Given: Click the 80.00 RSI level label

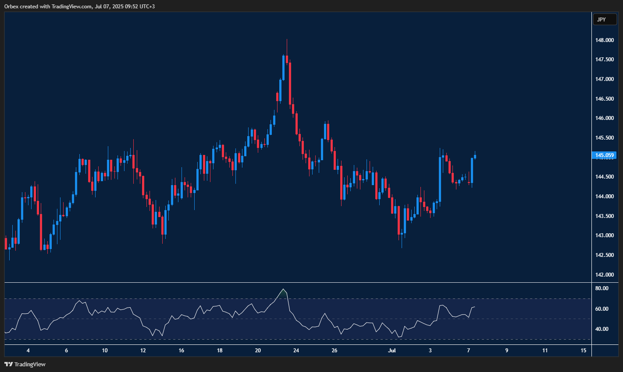Looking at the screenshot, I should pos(601,288).
